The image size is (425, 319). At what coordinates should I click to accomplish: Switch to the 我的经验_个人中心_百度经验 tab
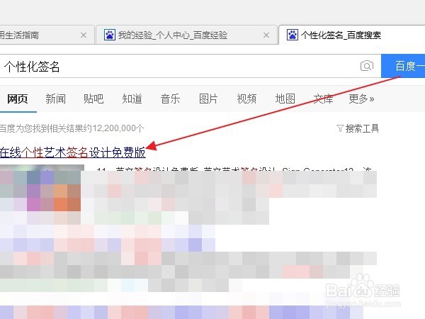(x=187, y=35)
